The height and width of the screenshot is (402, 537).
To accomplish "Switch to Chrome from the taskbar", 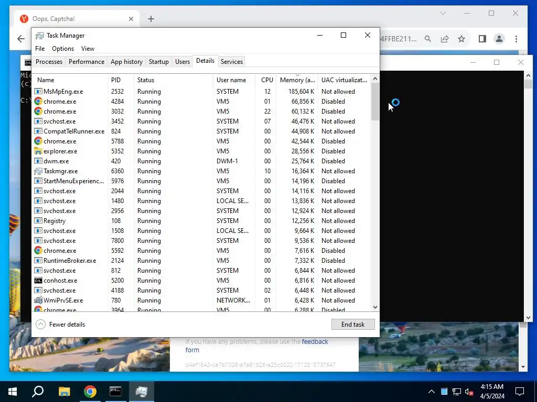I will click(90, 392).
